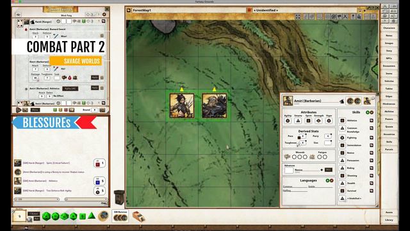Screen dimensions: 410x231
Task: Roll the Athletics skill die
Action: (x=342, y=121)
